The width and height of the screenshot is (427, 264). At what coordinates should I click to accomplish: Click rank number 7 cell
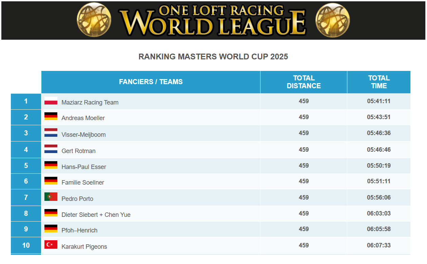26,197
